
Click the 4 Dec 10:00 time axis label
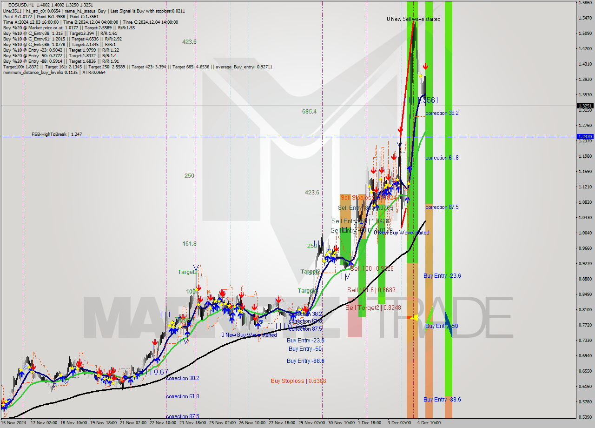pos(429,423)
